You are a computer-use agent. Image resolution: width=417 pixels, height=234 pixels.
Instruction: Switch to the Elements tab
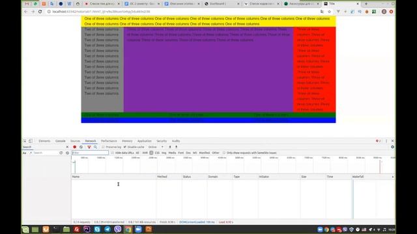point(44,141)
